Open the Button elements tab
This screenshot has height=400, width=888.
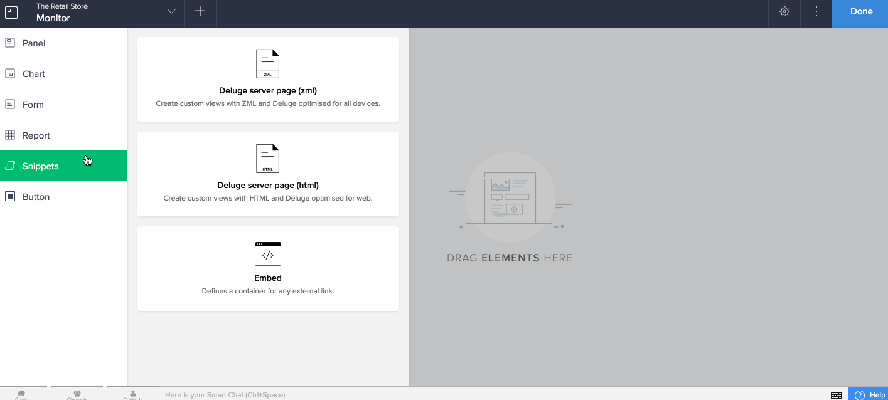pos(36,197)
